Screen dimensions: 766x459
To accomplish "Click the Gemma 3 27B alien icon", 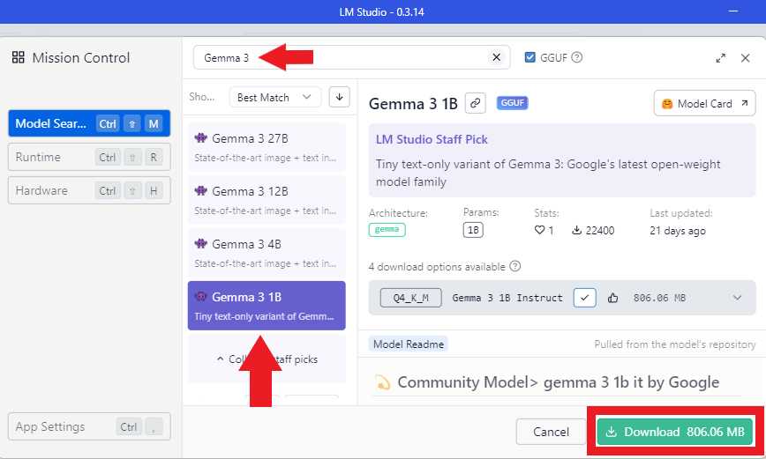I will (201, 137).
